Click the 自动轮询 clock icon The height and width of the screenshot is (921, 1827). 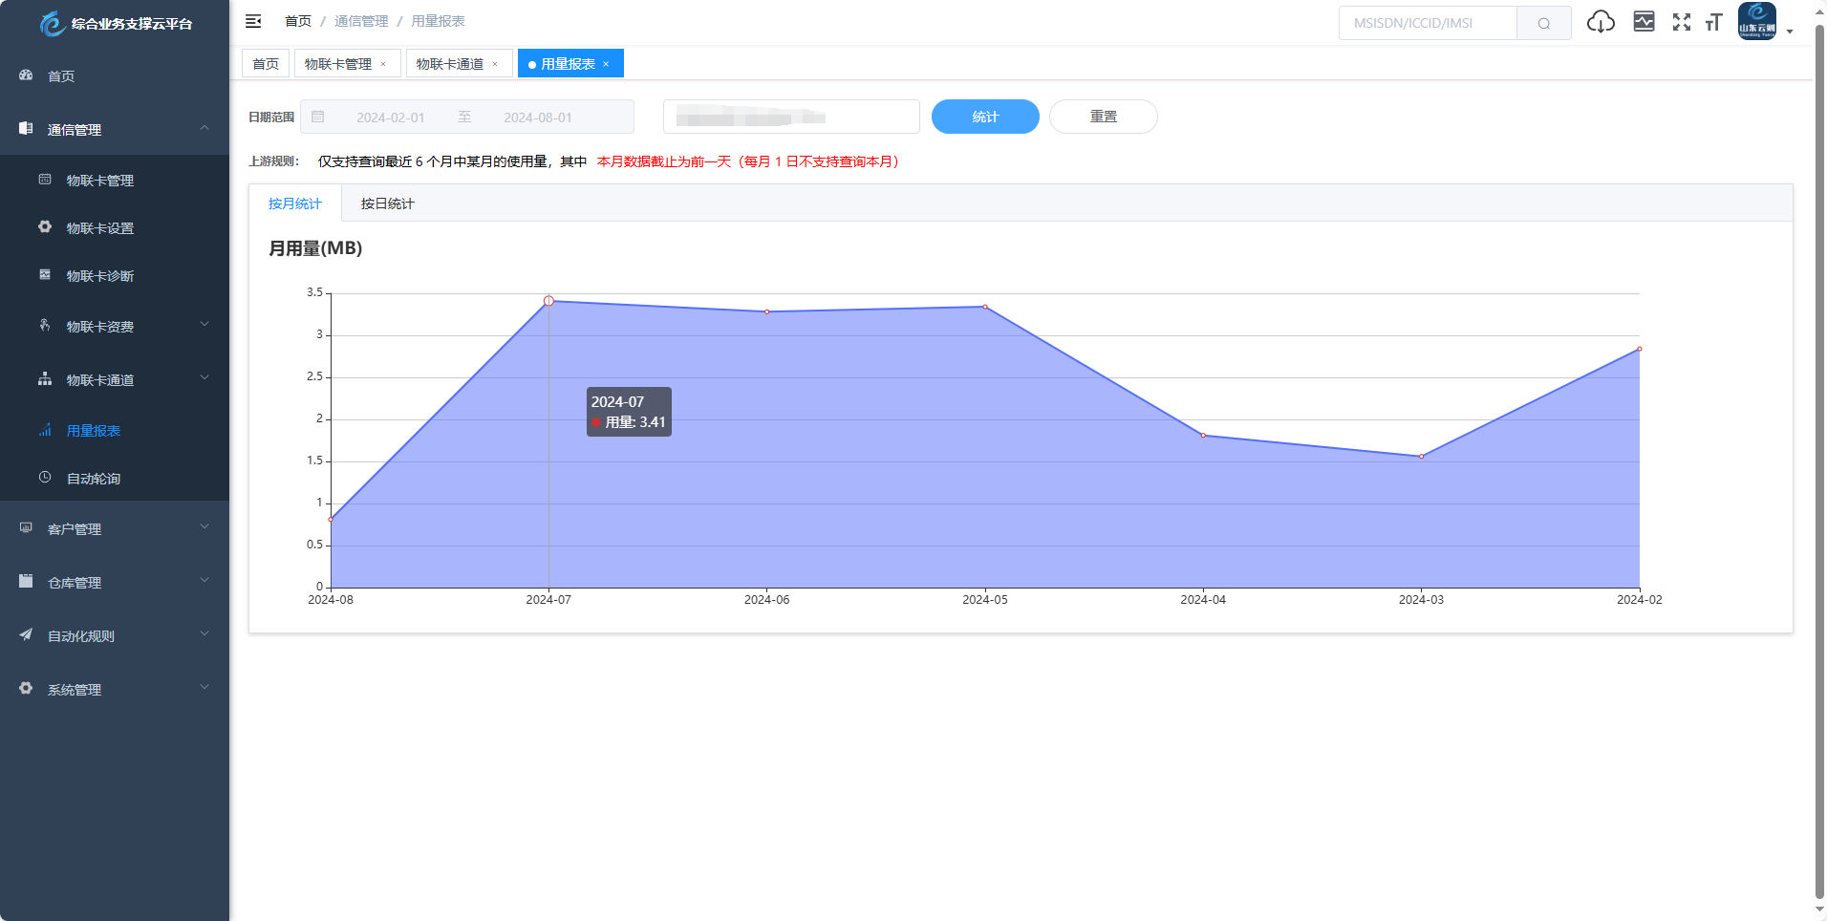(x=45, y=478)
